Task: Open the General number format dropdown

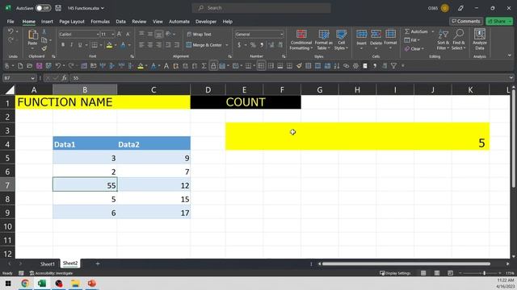Action: pos(282,34)
